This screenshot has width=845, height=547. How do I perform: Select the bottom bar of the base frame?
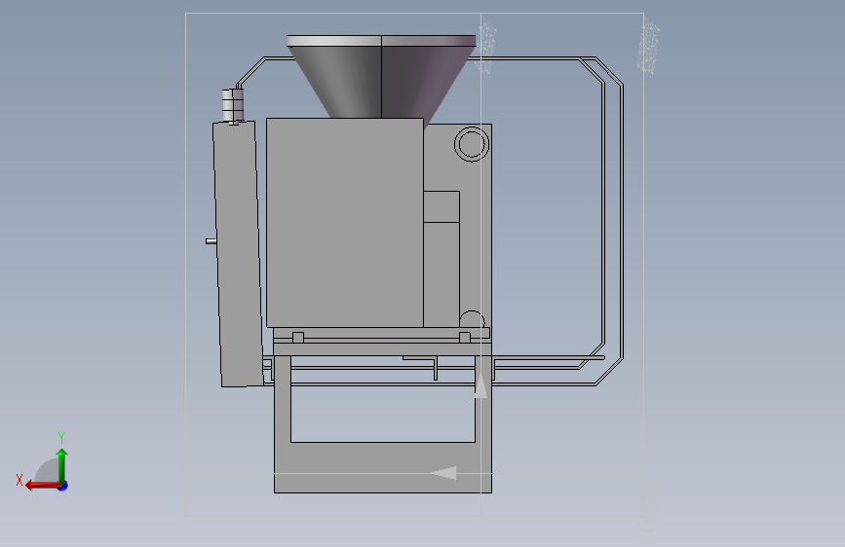383,467
